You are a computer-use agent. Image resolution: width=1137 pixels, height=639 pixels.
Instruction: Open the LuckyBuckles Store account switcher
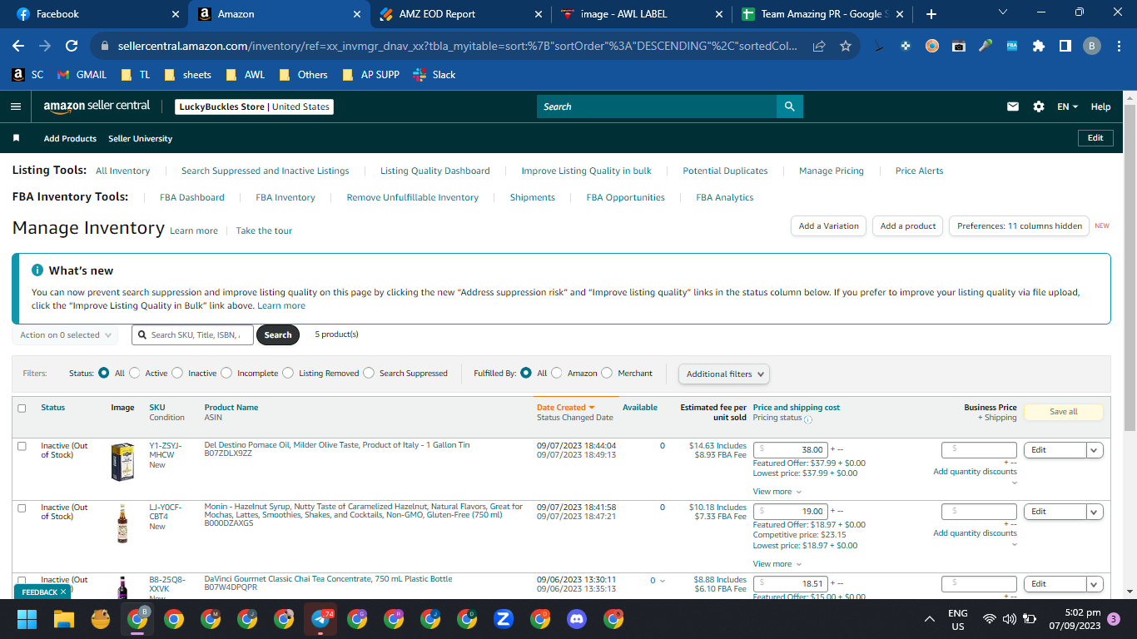255,106
